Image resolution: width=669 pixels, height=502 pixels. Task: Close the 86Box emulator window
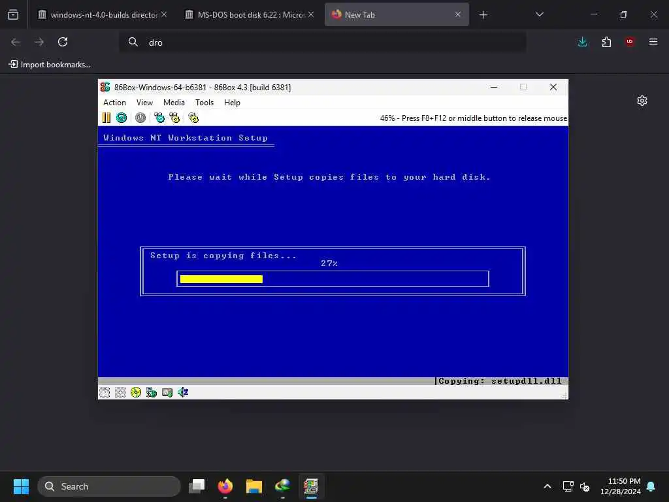coord(553,87)
